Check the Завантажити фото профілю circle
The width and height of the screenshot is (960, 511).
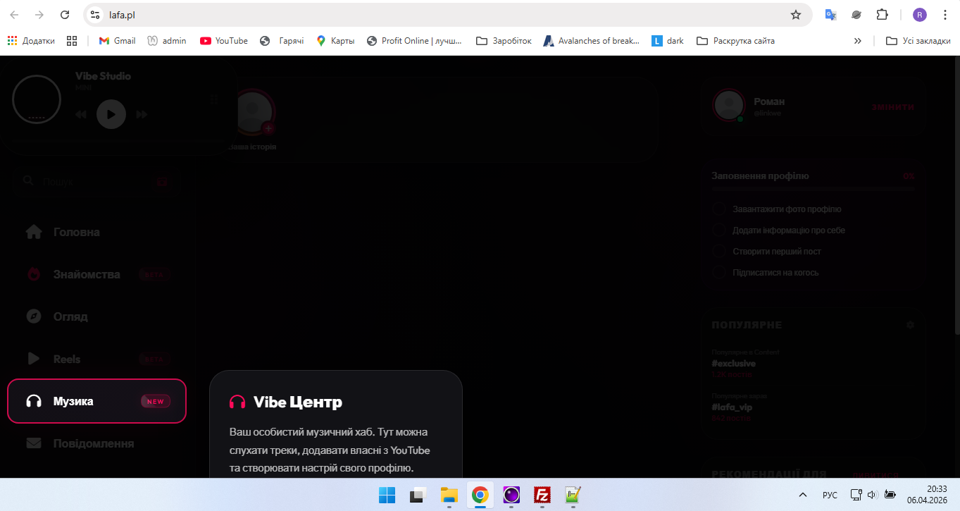coord(718,209)
